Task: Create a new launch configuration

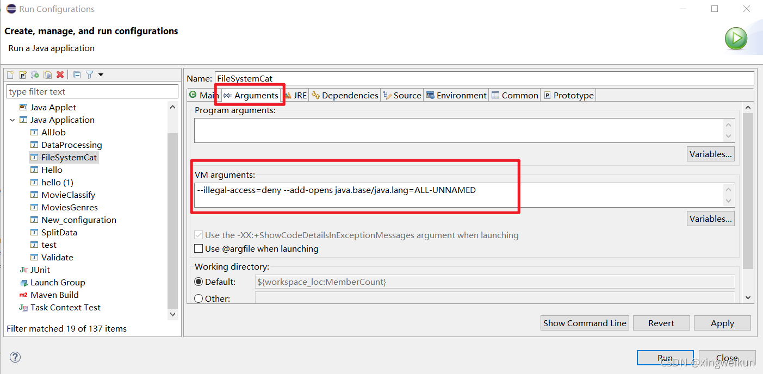Action: click(10, 74)
